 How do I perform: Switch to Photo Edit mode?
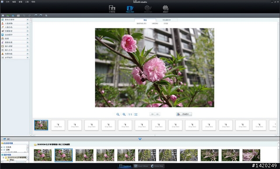[x=130, y=9]
